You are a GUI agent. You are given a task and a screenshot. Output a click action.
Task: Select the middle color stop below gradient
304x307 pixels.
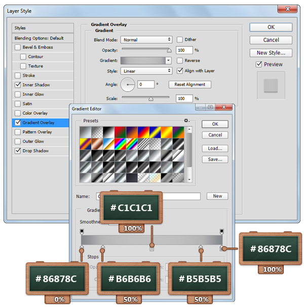point(151,249)
